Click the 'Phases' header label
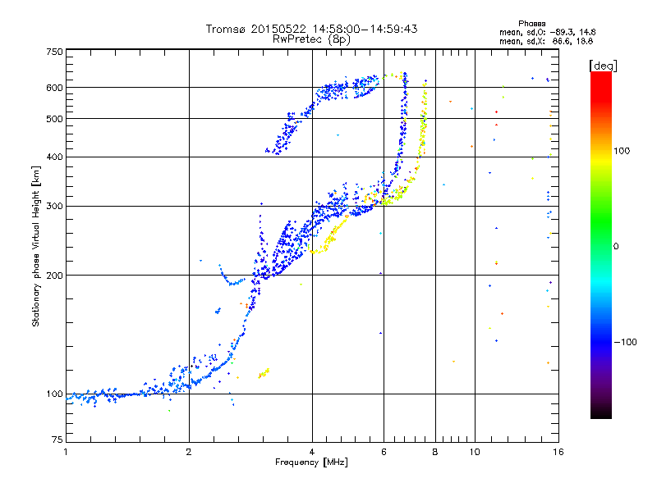Screen dimensions: 657x492 531,24
